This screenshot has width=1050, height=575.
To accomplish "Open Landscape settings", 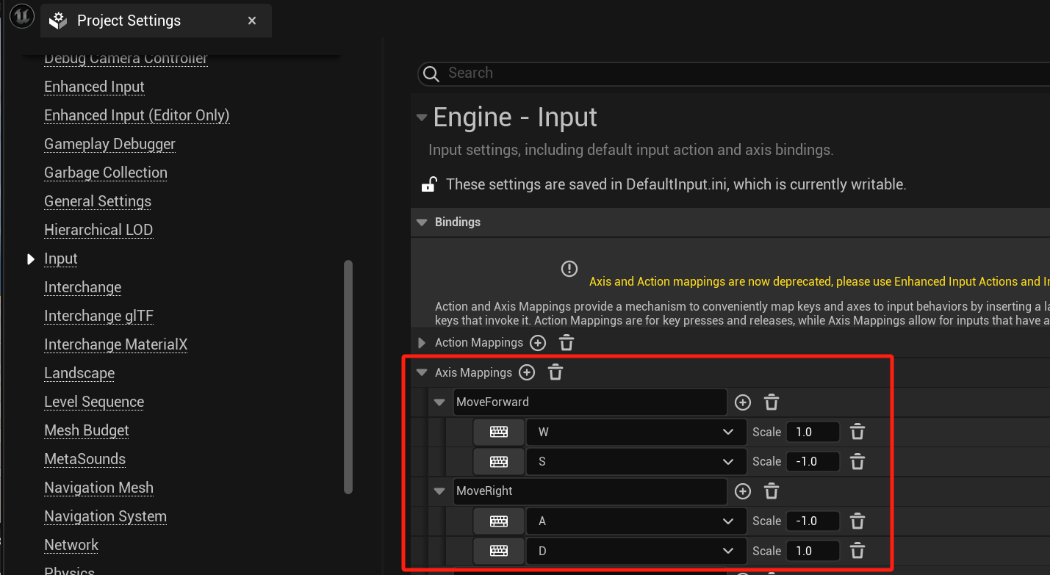I will point(79,373).
